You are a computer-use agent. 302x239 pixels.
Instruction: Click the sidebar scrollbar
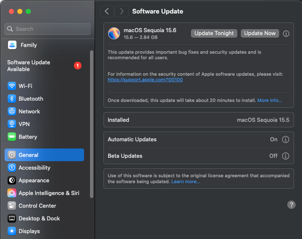(x=92, y=124)
